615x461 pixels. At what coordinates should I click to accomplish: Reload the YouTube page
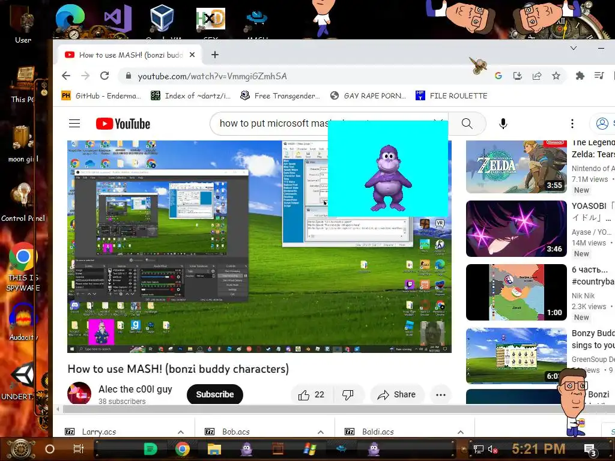click(x=105, y=76)
